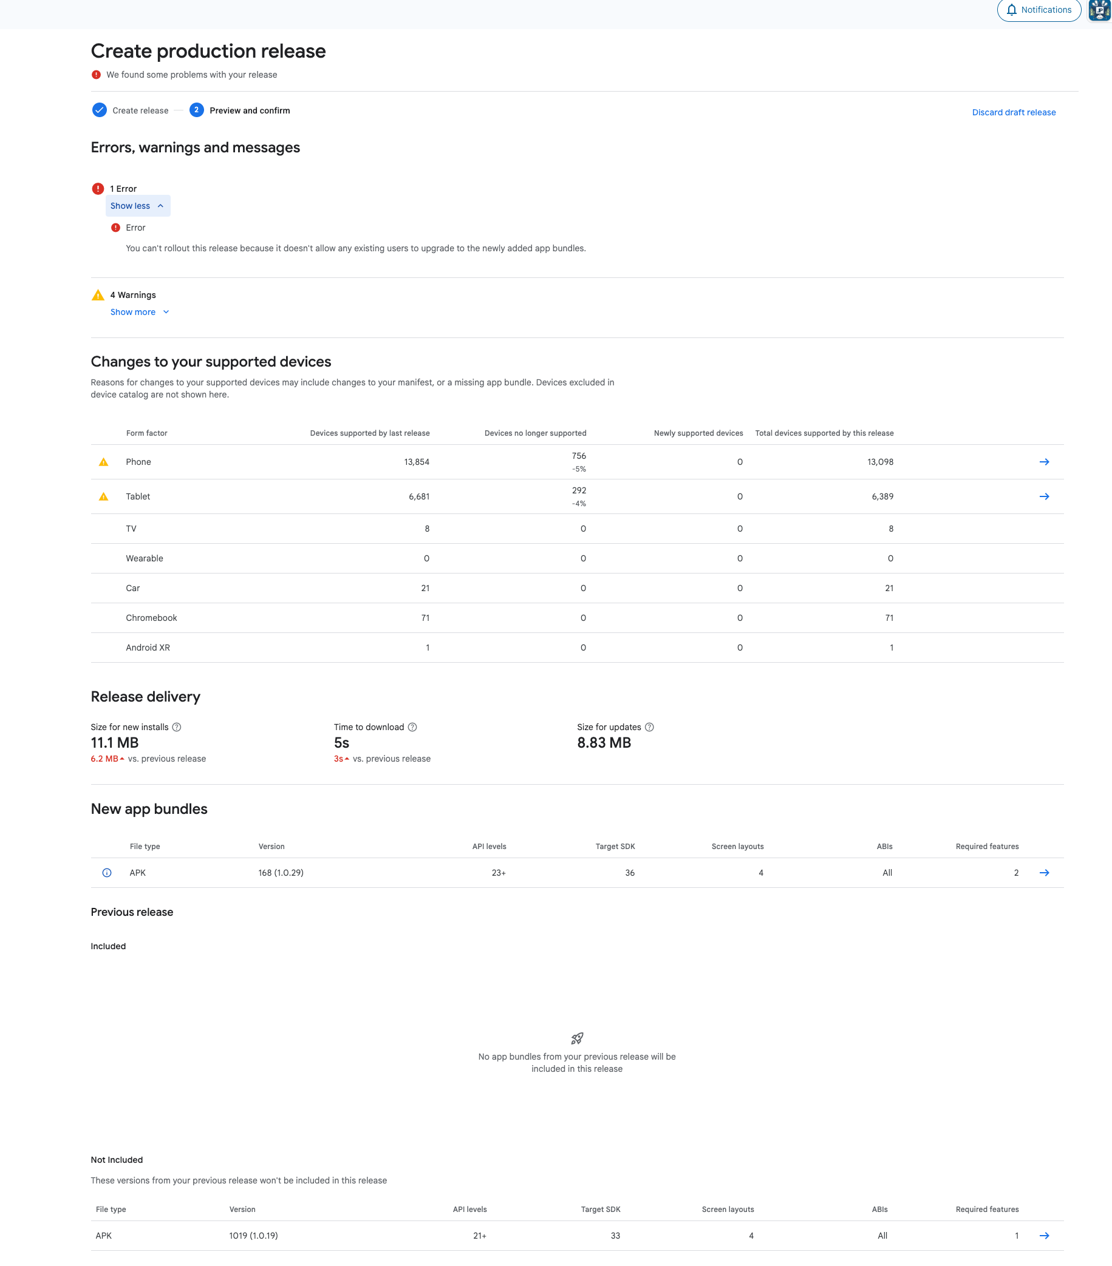The image size is (1112, 1266).
Task: Go back to the Create release step
Action: [x=141, y=110]
